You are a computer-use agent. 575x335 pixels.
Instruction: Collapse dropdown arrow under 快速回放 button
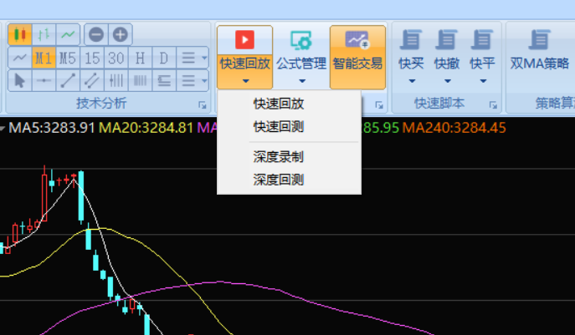point(246,81)
